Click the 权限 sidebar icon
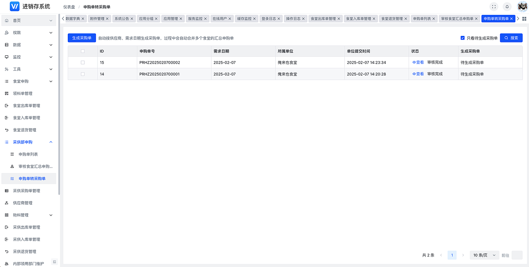The image size is (529, 267). (7, 33)
